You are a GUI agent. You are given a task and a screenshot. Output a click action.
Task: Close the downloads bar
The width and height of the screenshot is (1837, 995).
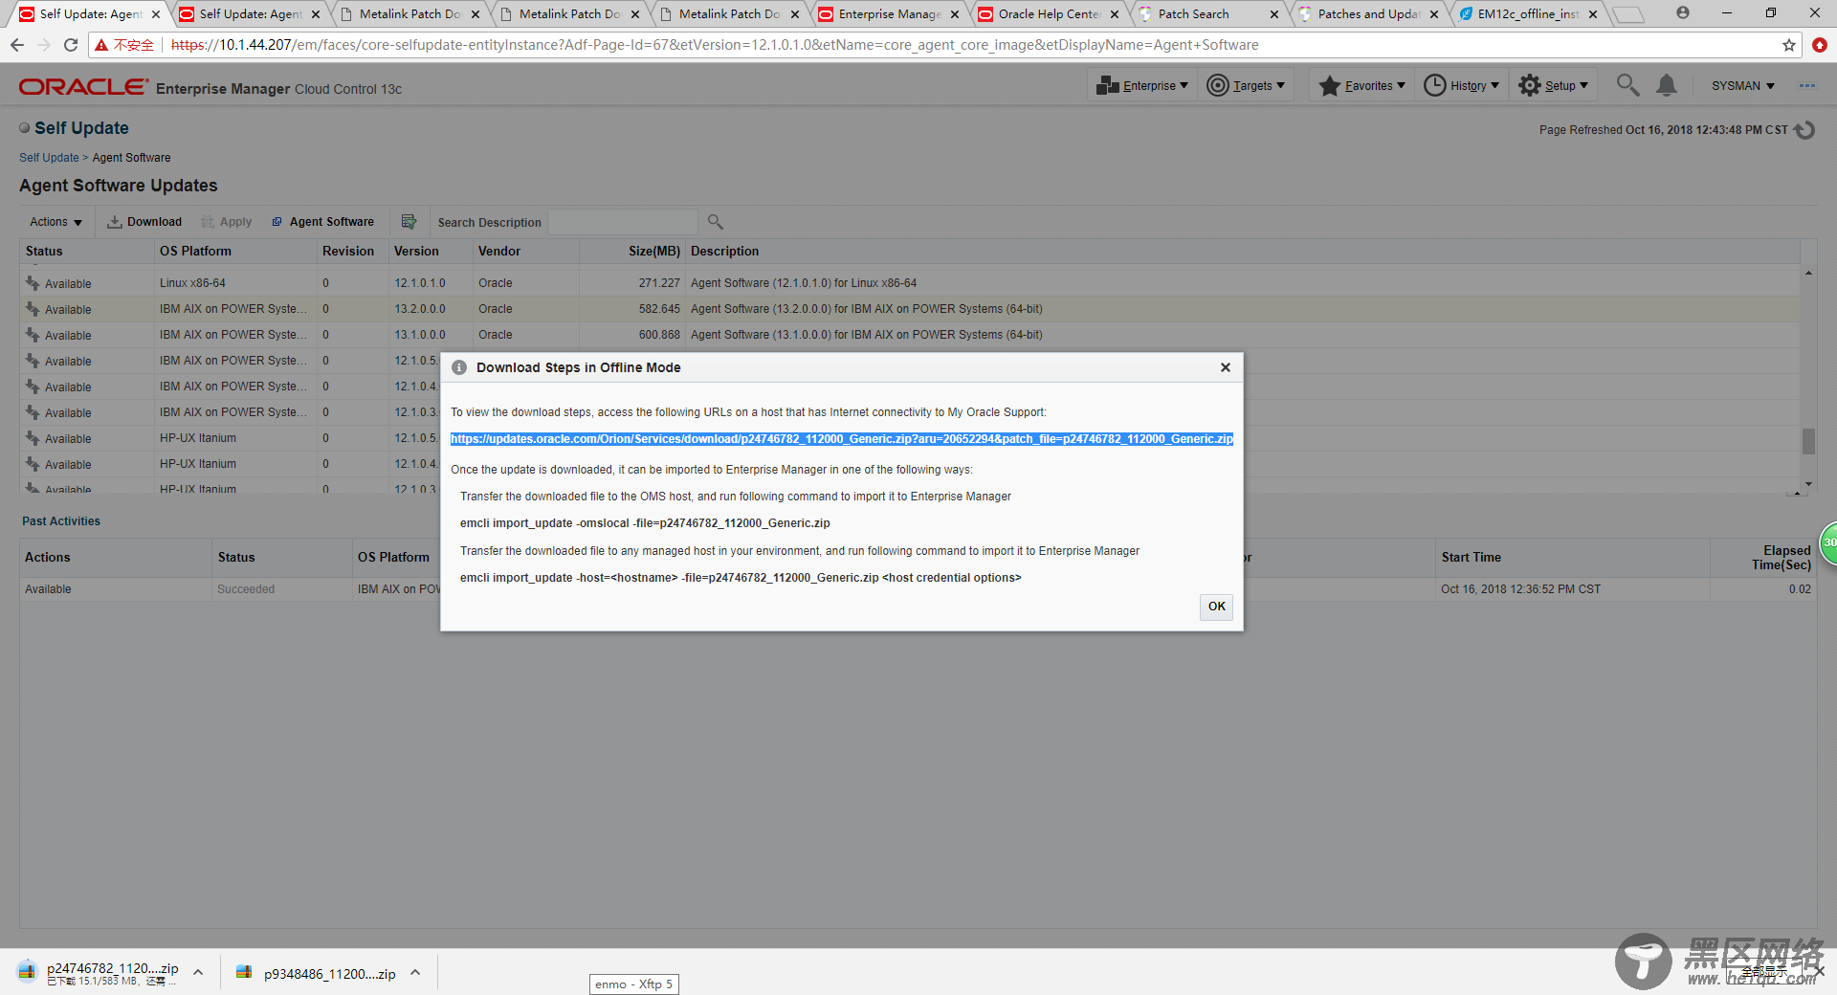click(x=1820, y=971)
